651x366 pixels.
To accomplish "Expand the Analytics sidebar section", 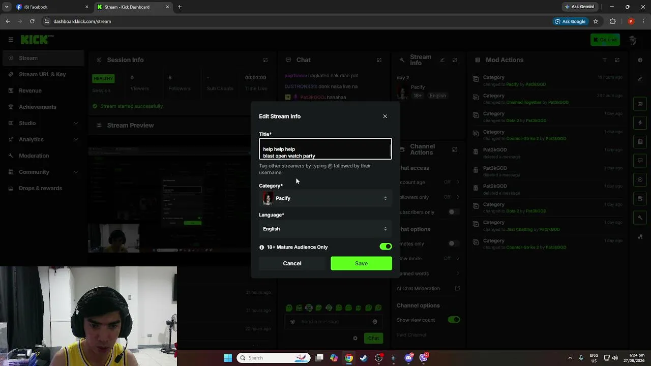I will pyautogui.click(x=42, y=139).
